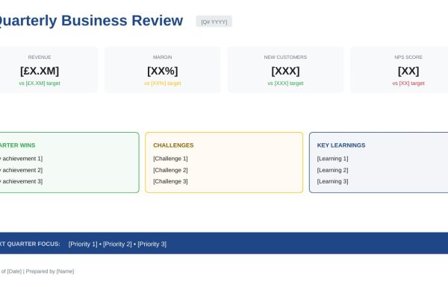
Task: Select the [Q# YYYY] quarter badge
Action: (x=214, y=22)
